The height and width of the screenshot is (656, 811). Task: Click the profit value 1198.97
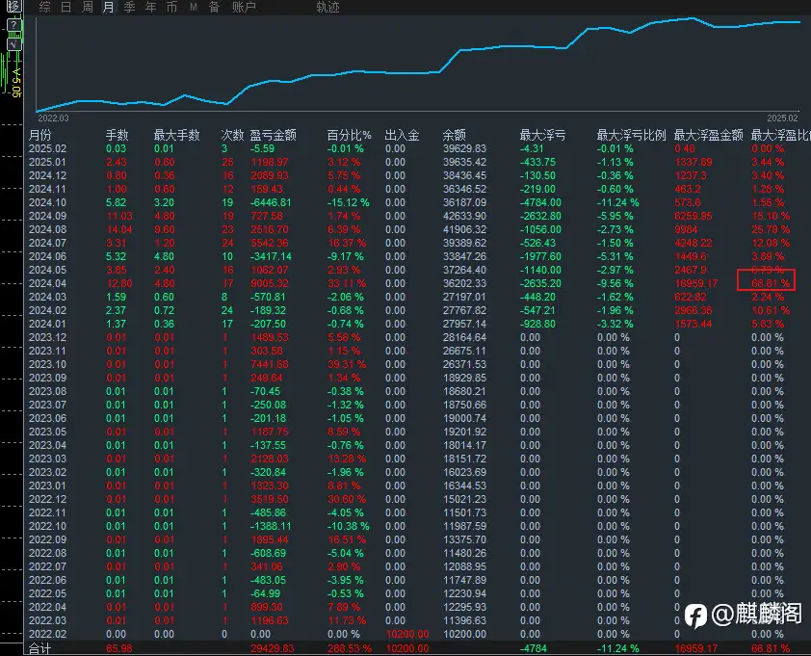click(269, 162)
